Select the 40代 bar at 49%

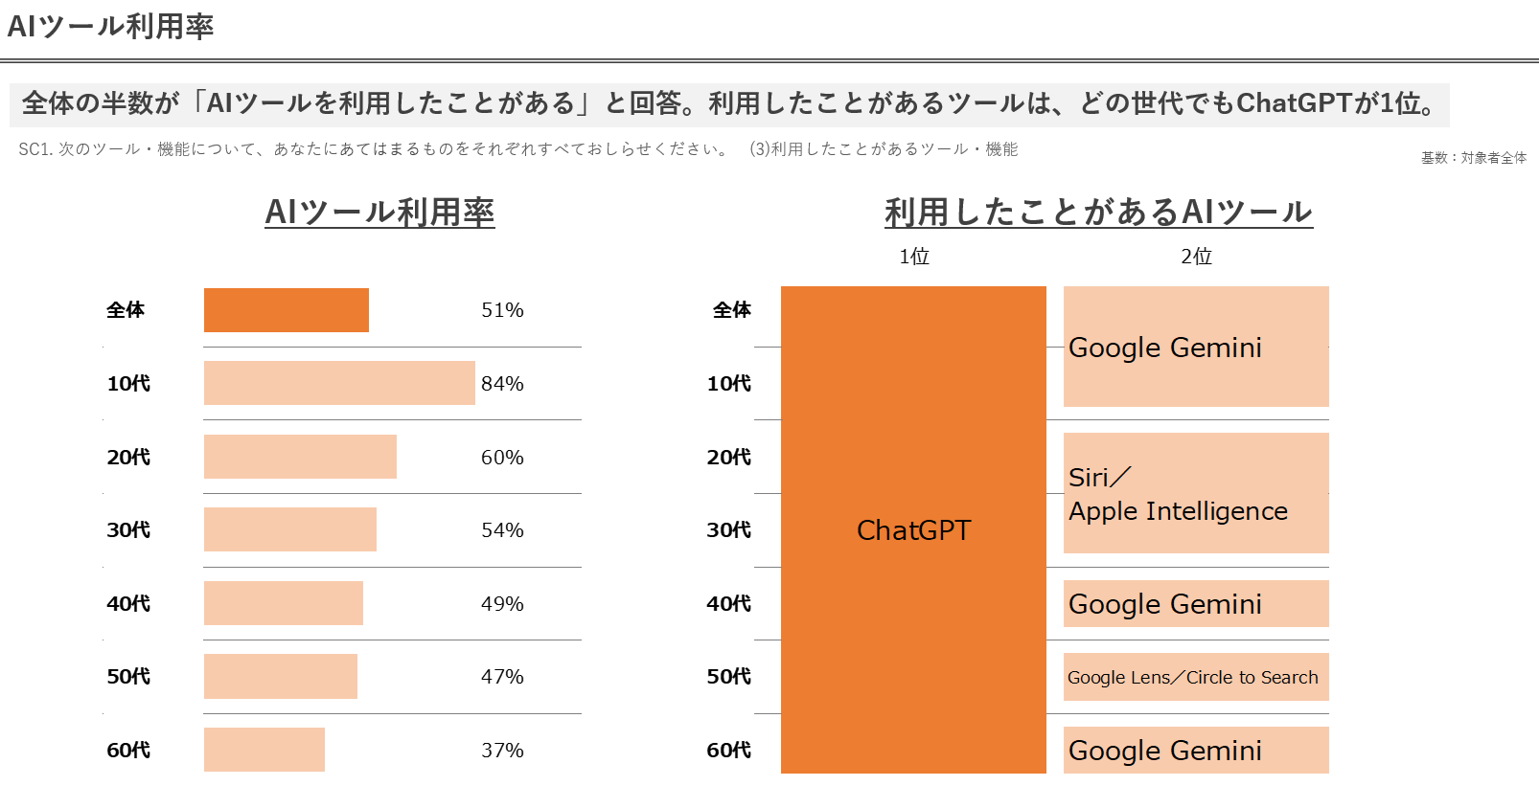(x=283, y=603)
